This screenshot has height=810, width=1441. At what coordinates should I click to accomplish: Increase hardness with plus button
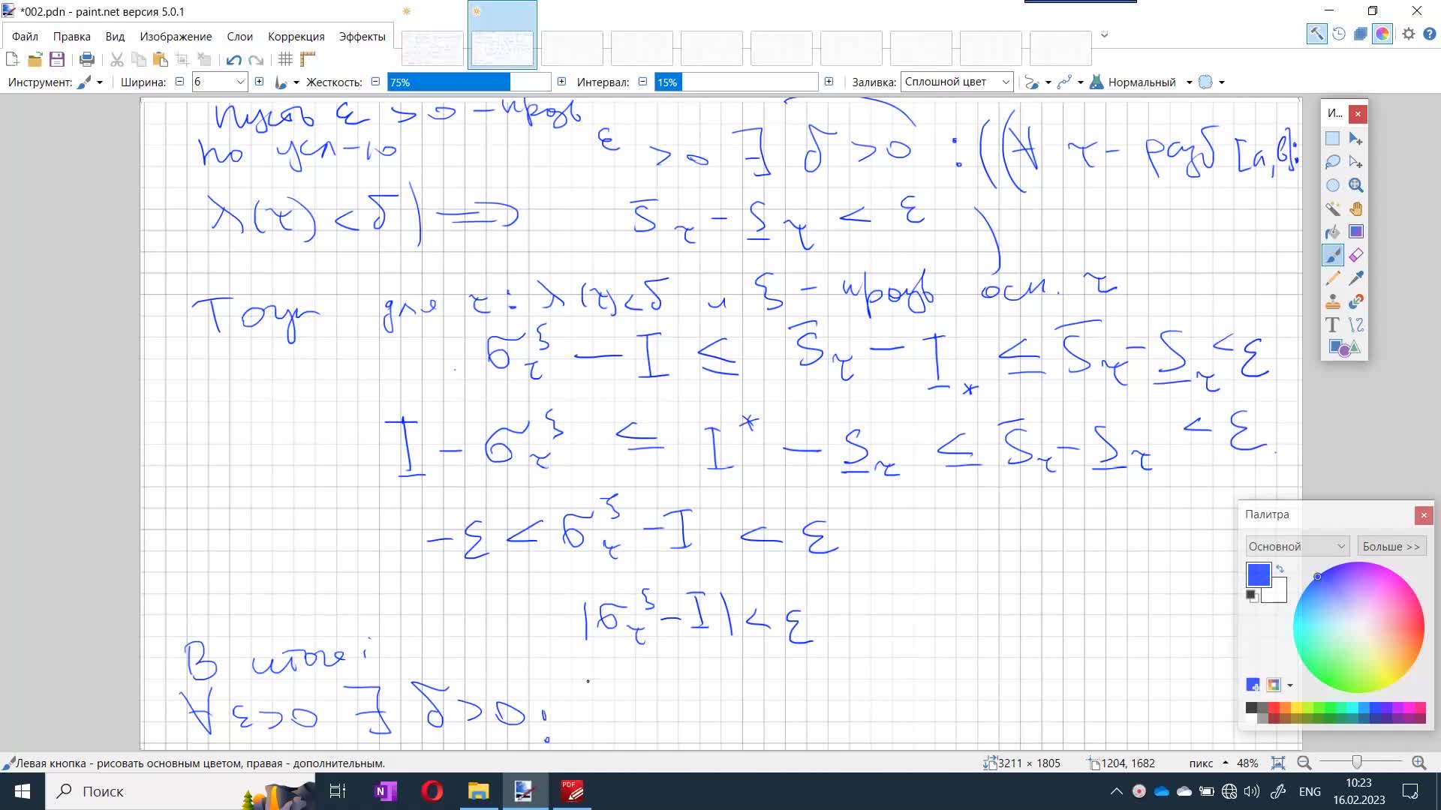tap(561, 81)
